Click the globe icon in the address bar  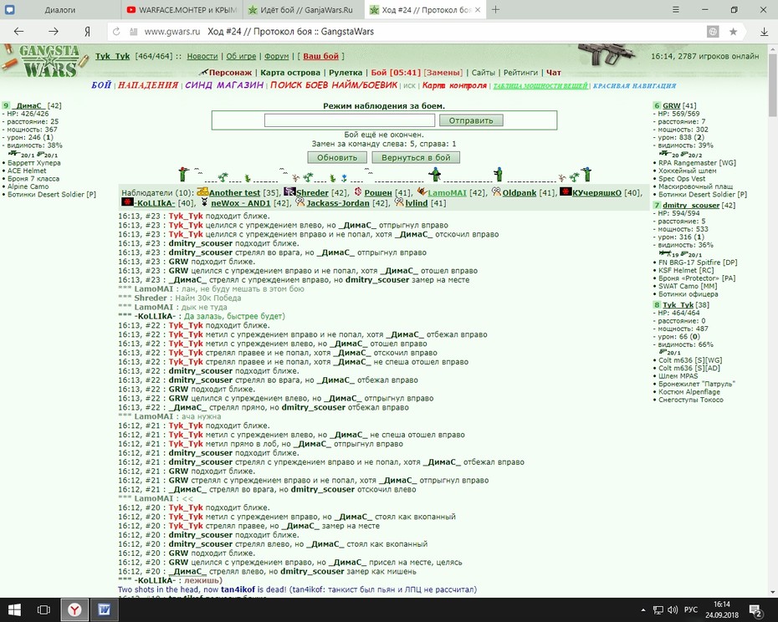[x=713, y=32]
